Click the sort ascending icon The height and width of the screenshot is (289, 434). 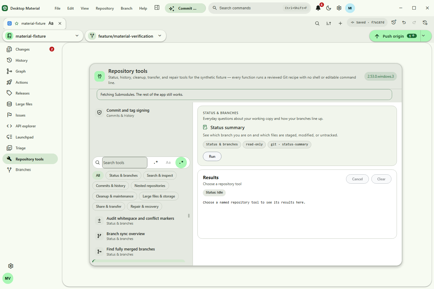pos(329,23)
